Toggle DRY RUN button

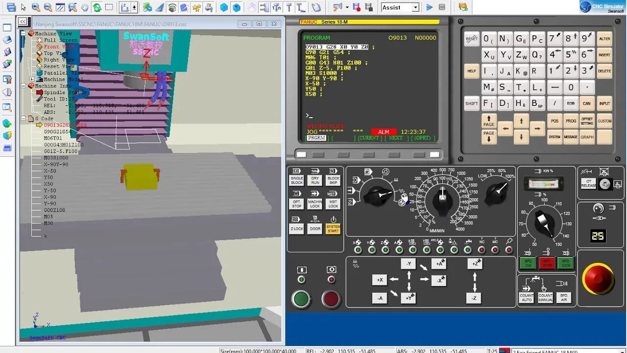tap(315, 180)
